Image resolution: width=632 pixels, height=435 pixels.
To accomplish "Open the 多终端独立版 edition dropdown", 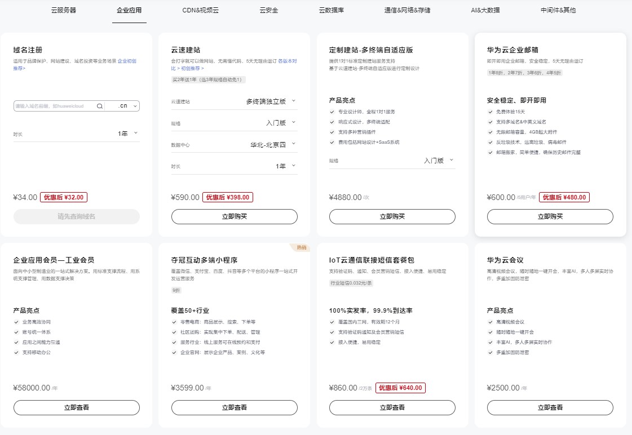I will pyautogui.click(x=234, y=101).
